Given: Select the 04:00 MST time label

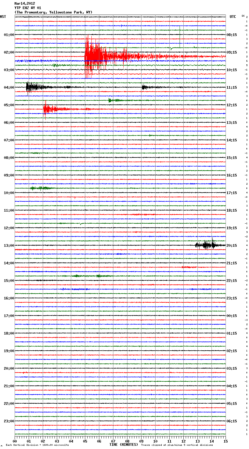Looking at the screenshot, I should 9,88.
